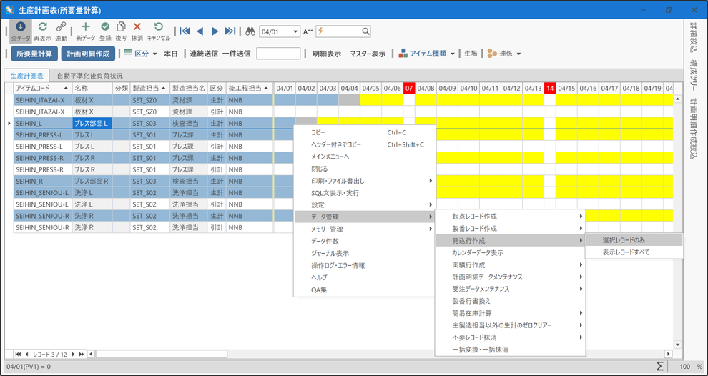Click the input field beside 一件送信
This screenshot has height=376, width=708.
coord(278,54)
